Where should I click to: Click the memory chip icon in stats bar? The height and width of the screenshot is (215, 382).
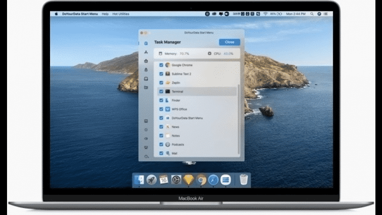point(160,54)
